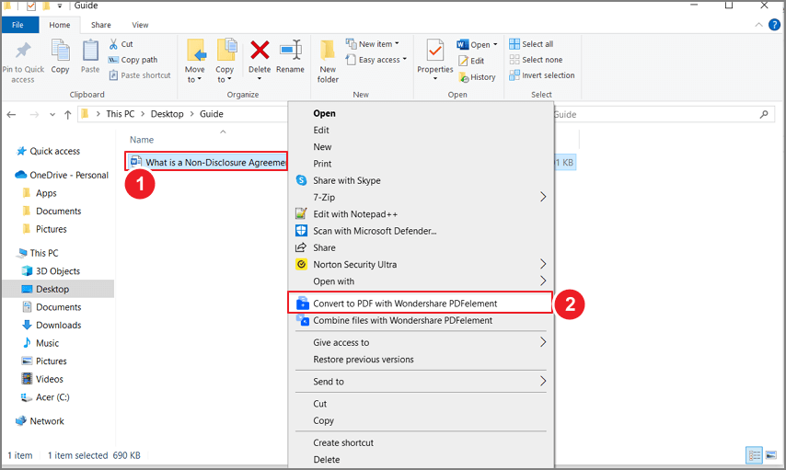Open the File tab
Image resolution: width=786 pixels, height=470 pixels.
[18, 25]
